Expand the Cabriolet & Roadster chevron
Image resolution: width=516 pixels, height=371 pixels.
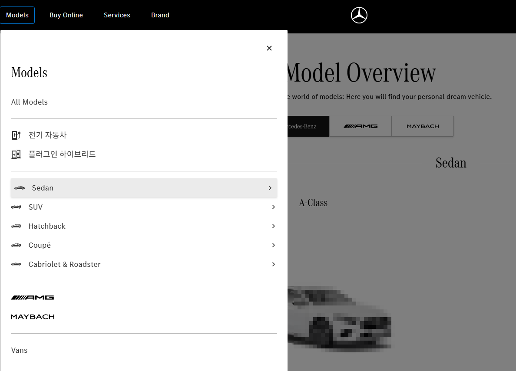[274, 264]
